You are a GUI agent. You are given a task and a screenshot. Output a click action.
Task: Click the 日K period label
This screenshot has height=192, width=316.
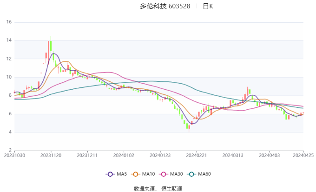(x=208, y=6)
